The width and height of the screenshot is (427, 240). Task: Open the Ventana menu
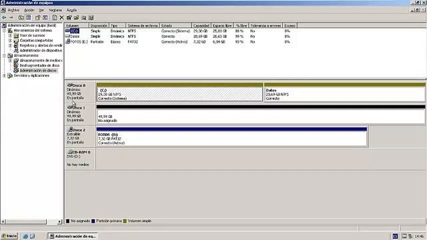(55, 10)
